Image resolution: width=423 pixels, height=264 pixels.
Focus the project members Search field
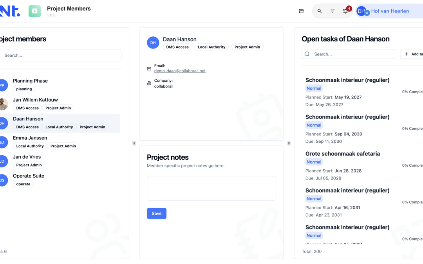point(61,55)
